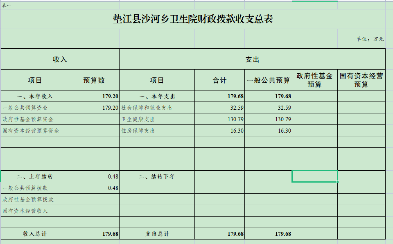Select the 一般公共预算 column header
The height and width of the screenshot is (244, 393).
pyautogui.click(x=268, y=80)
